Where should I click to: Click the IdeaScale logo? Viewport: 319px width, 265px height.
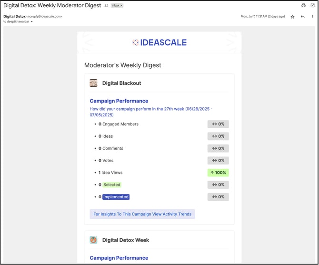pos(159,42)
